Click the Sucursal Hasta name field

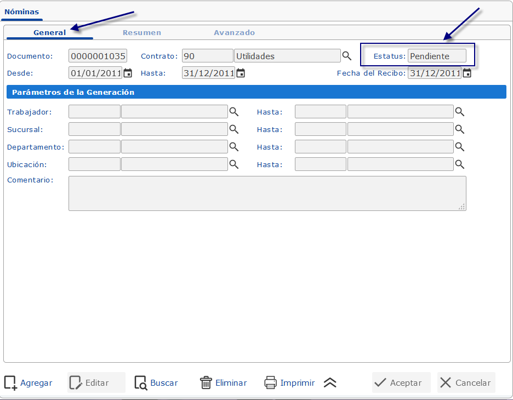pyautogui.click(x=401, y=129)
